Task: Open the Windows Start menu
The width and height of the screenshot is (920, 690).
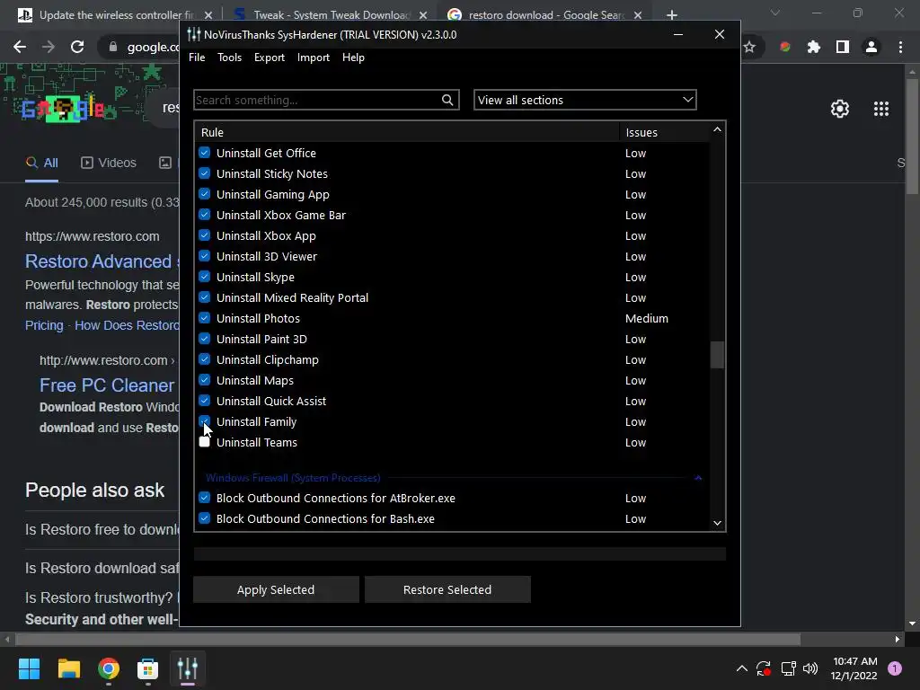Action: (x=29, y=668)
